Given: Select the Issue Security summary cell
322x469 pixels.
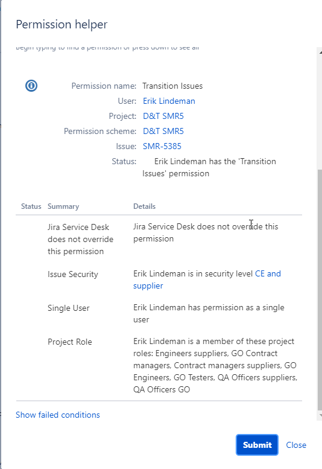Looking at the screenshot, I should pyautogui.click(x=73, y=274).
